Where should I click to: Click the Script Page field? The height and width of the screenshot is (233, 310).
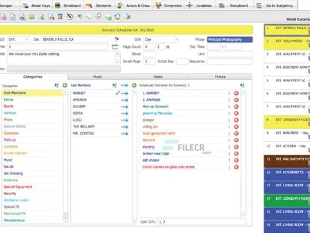(x=149, y=62)
